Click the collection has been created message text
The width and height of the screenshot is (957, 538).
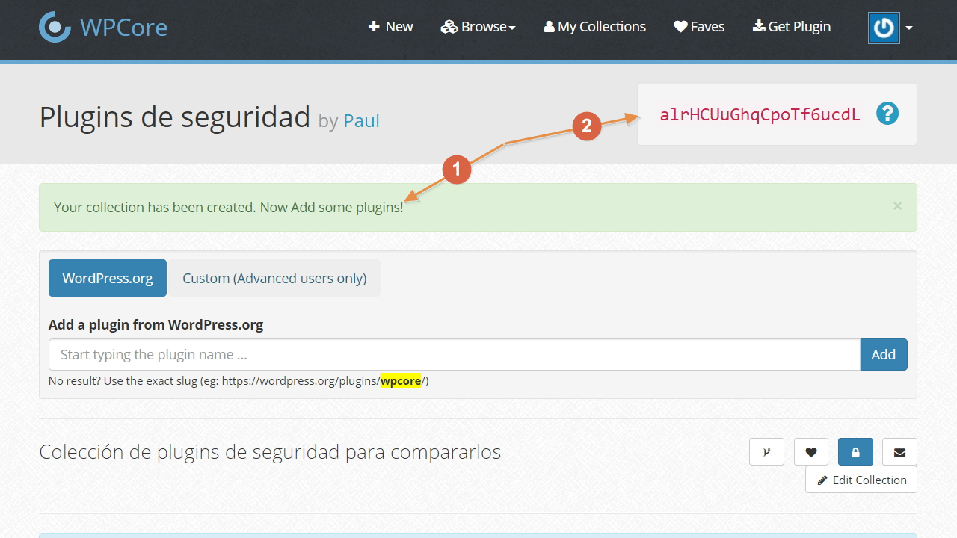coord(229,208)
